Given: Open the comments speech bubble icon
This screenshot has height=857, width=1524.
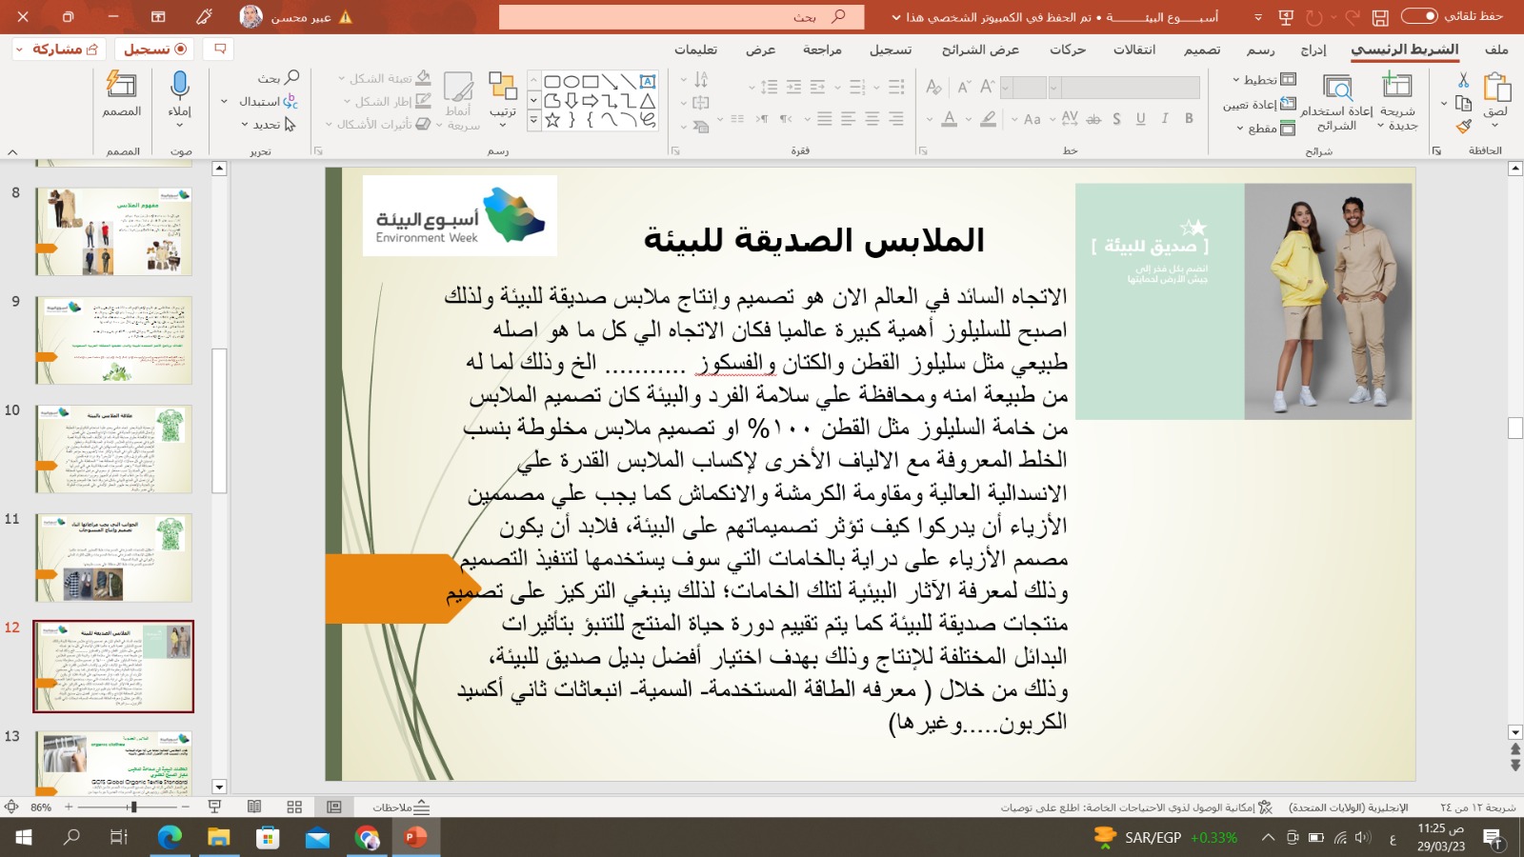Looking at the screenshot, I should [x=220, y=49].
